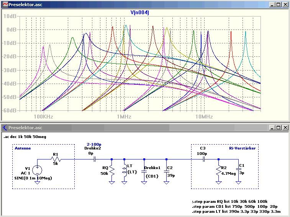Viewport: 290px width, 217px height.
Task: Minimize the plot Preselektor.asc window
Action: click(x=272, y=5)
